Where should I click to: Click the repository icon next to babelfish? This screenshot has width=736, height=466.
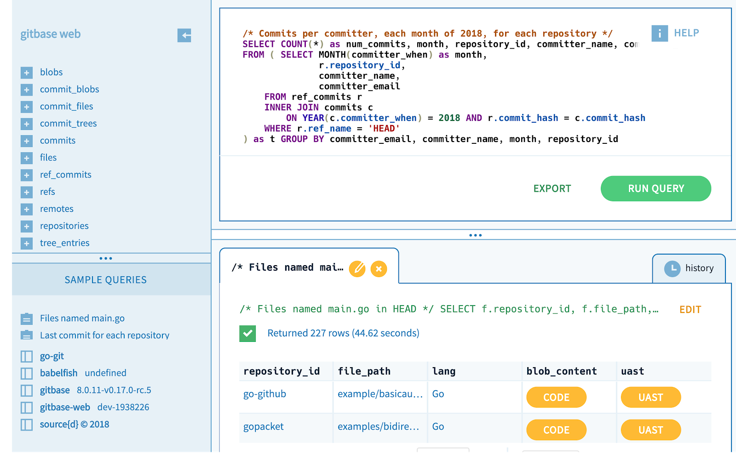tap(26, 373)
